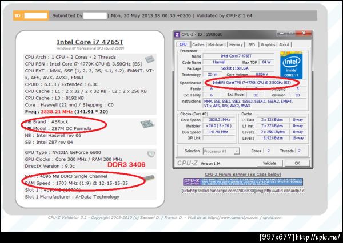343x243 pixels.
Task: Click the Core Speed value 2838.21 MHz
Action: click(219, 120)
